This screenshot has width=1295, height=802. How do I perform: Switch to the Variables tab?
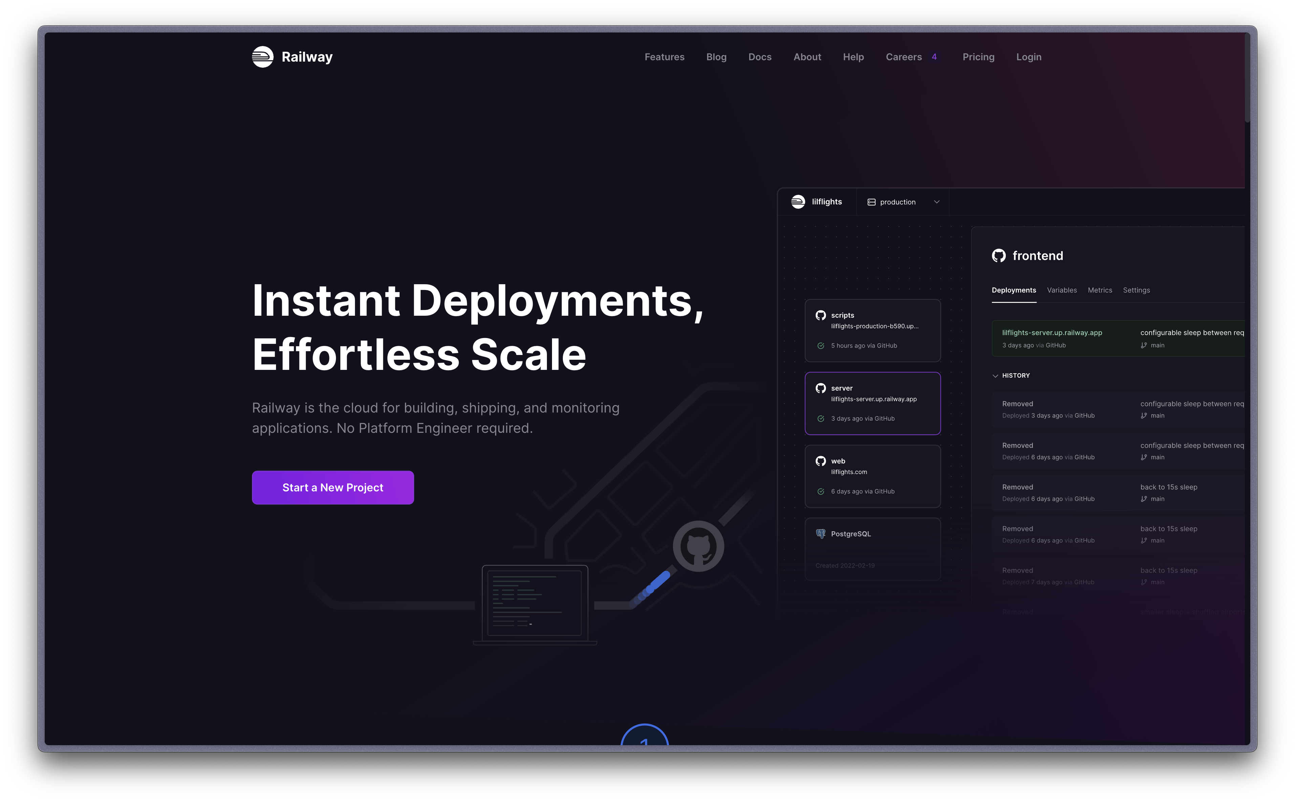point(1061,290)
